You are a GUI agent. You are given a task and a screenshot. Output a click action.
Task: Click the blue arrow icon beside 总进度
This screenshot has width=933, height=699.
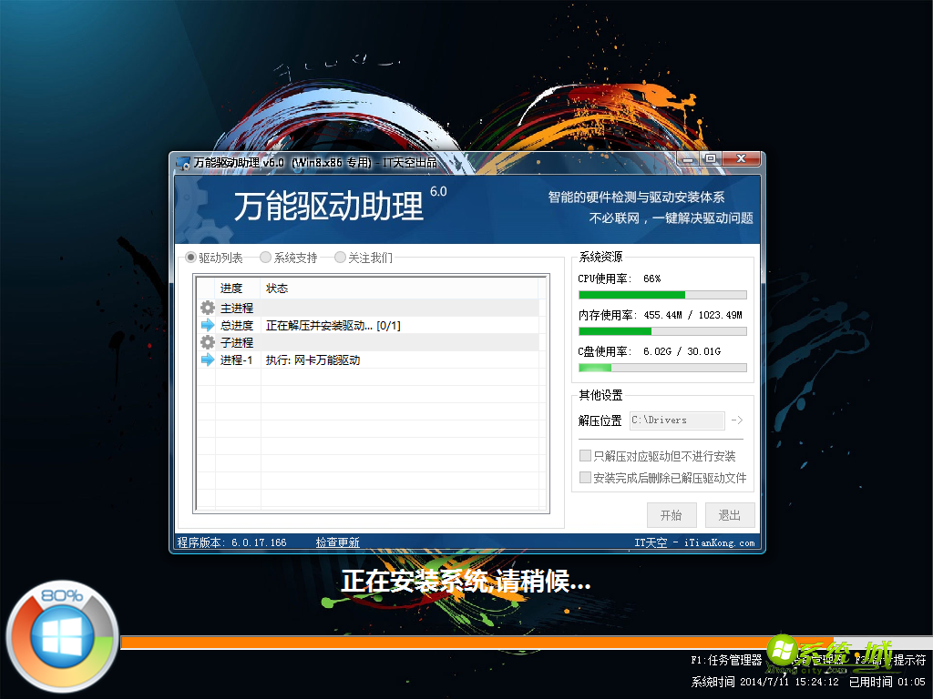click(207, 325)
